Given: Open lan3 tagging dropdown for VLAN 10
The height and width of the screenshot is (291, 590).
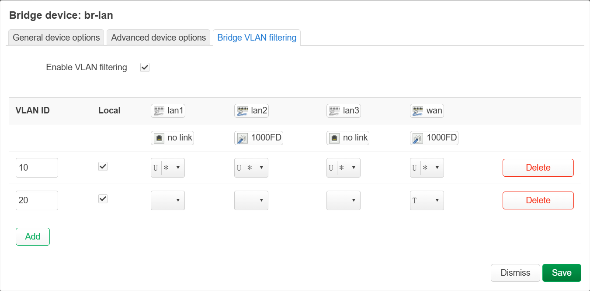Looking at the screenshot, I should pos(344,168).
